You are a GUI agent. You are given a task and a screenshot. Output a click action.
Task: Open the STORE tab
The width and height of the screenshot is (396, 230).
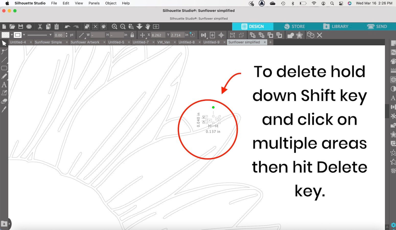point(294,26)
